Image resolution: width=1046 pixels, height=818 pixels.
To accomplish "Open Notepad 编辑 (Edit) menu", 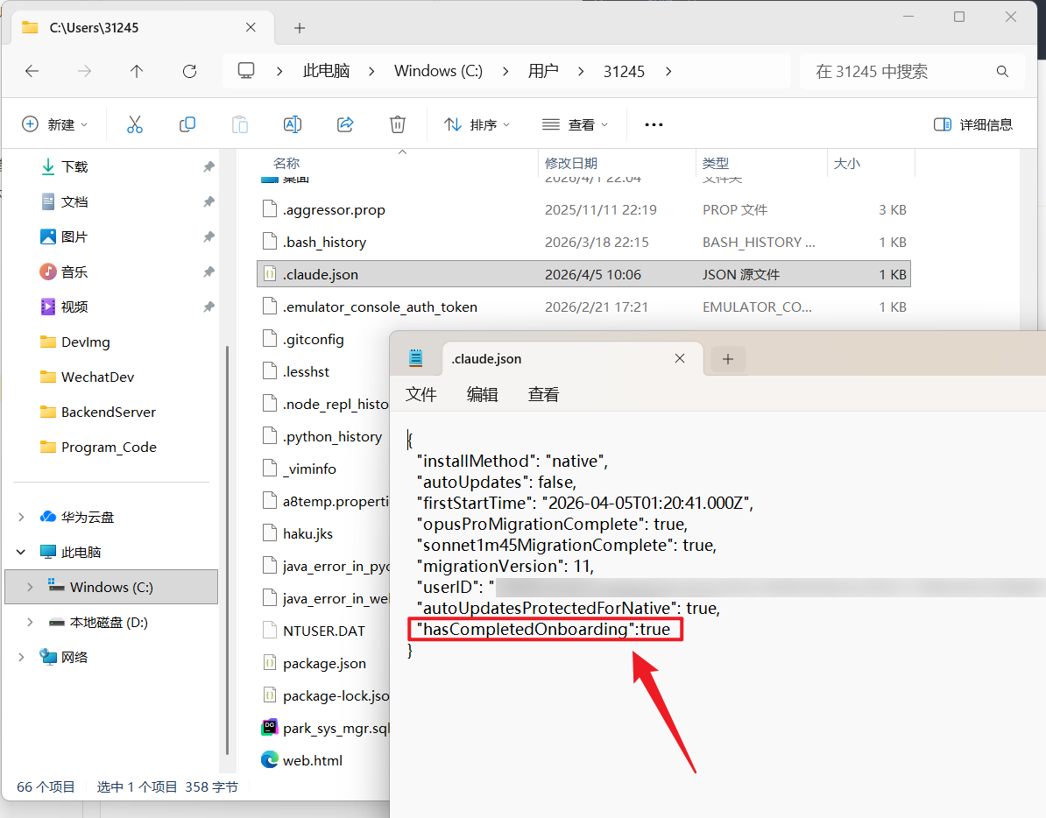I will coord(483,395).
